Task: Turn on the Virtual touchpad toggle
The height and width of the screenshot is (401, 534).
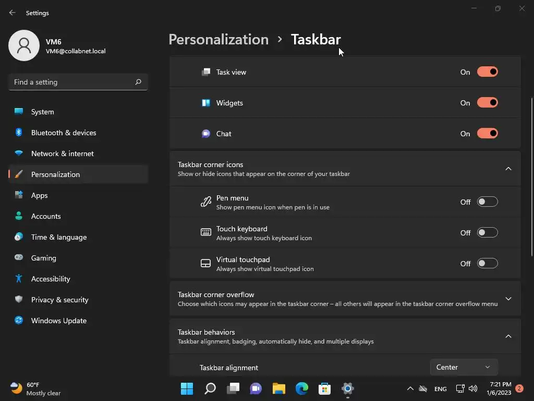Action: click(488, 263)
